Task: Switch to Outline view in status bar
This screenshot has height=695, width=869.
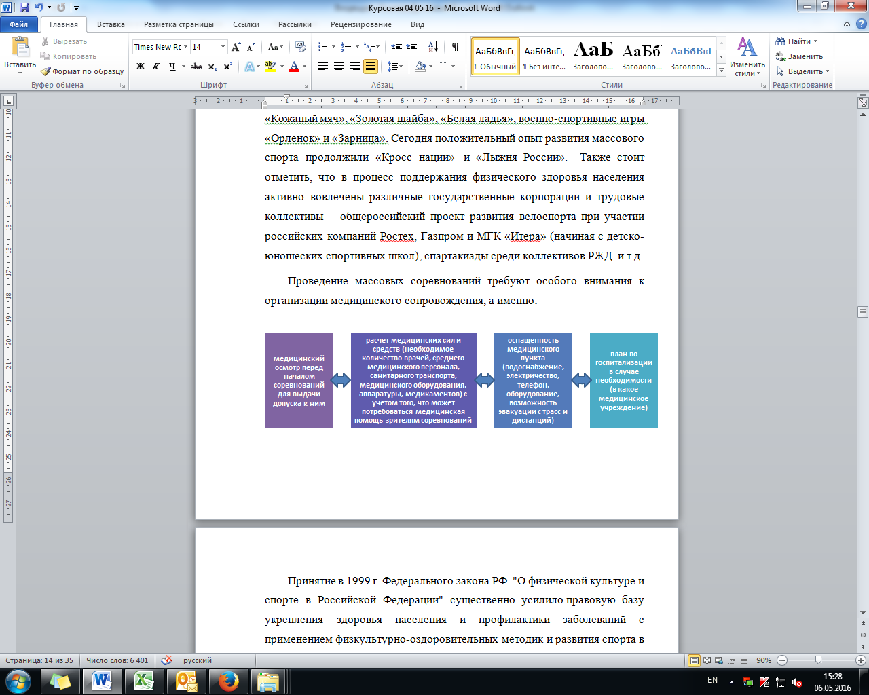Action: [732, 660]
